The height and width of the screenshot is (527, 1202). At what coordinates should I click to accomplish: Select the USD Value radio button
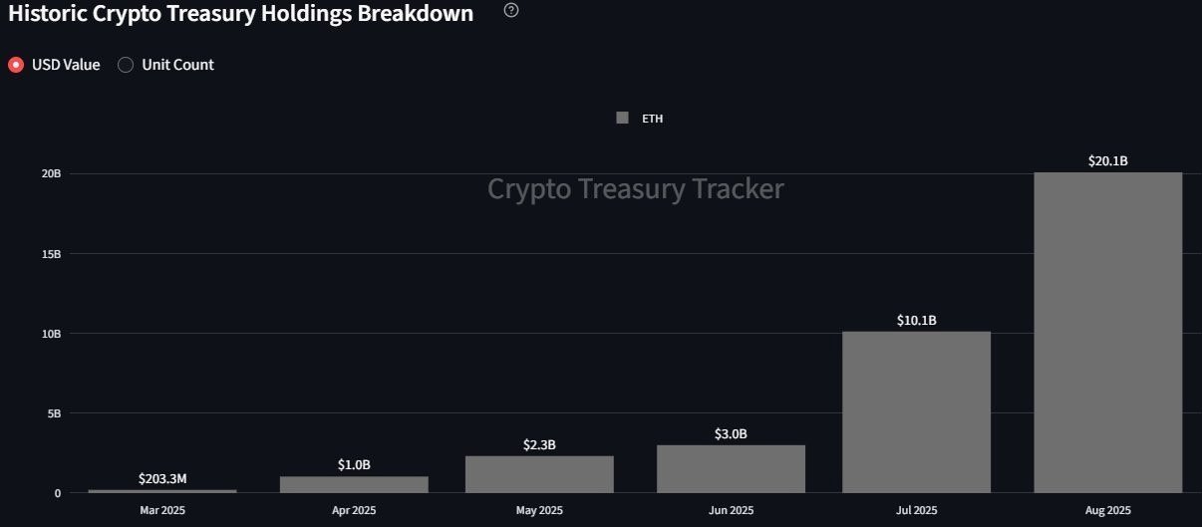pos(16,65)
